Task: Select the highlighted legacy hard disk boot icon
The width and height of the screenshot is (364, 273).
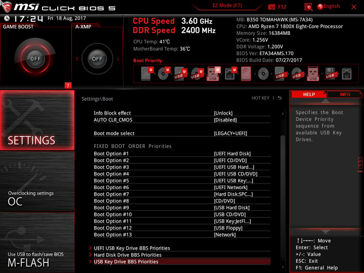Action: pos(246,74)
